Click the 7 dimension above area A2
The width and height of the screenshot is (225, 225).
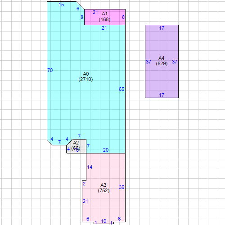tap(79, 136)
